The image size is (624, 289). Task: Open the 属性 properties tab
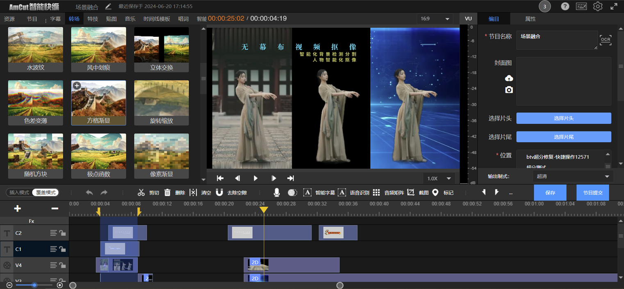(530, 19)
